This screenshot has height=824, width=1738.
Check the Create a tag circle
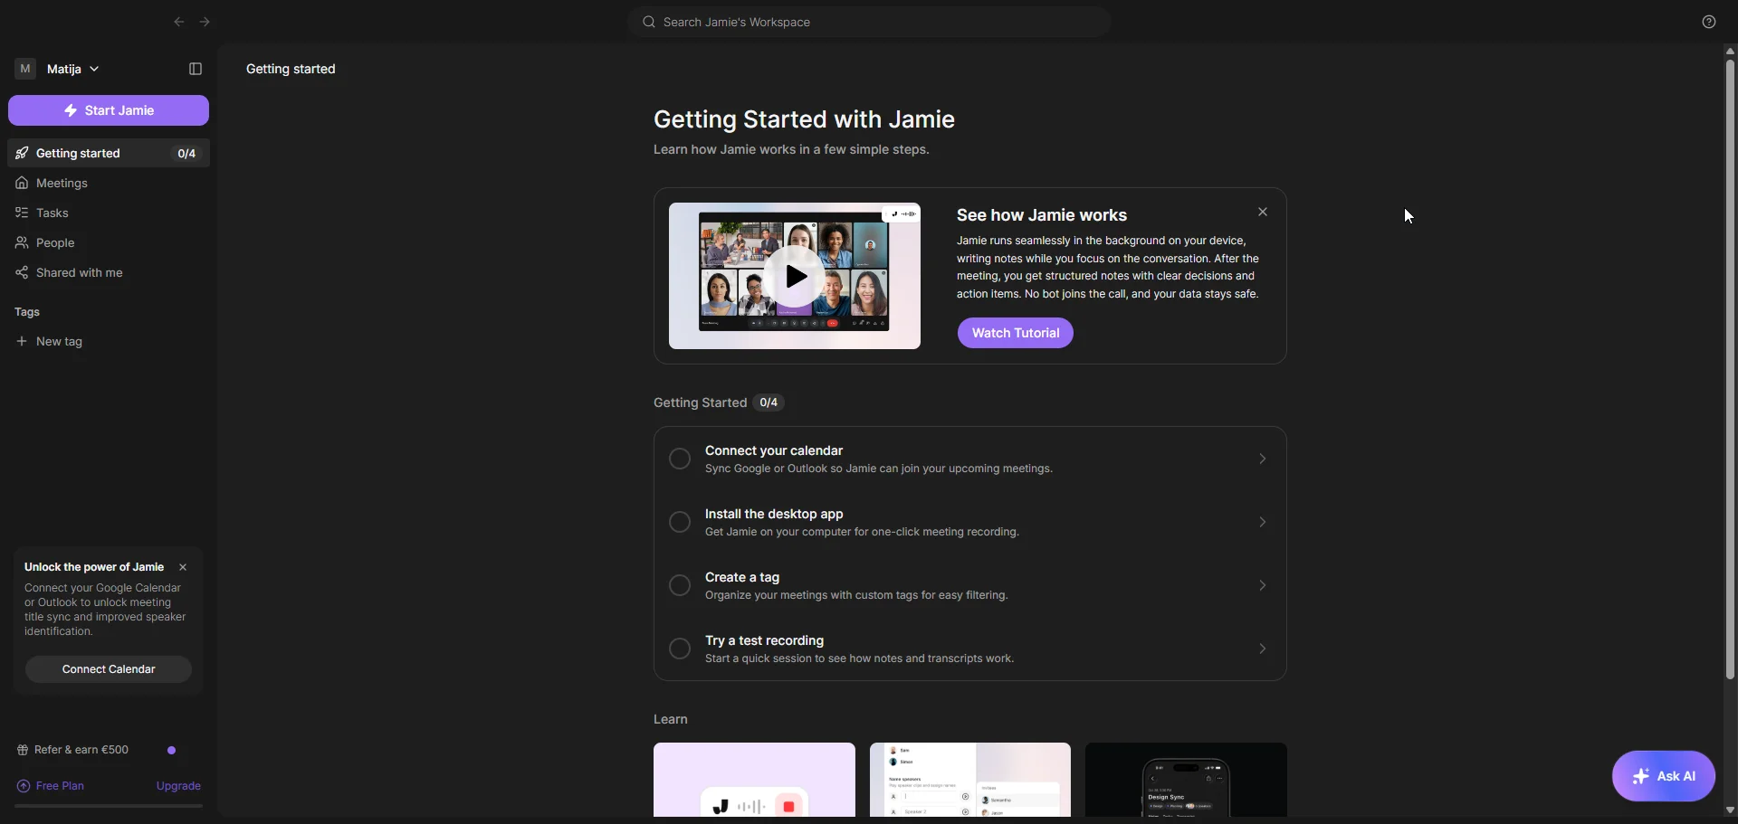680,586
